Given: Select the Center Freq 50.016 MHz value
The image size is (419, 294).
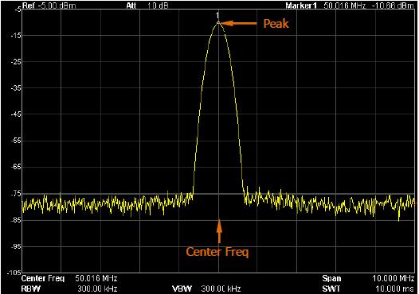Looking at the screenshot, I should [96, 279].
